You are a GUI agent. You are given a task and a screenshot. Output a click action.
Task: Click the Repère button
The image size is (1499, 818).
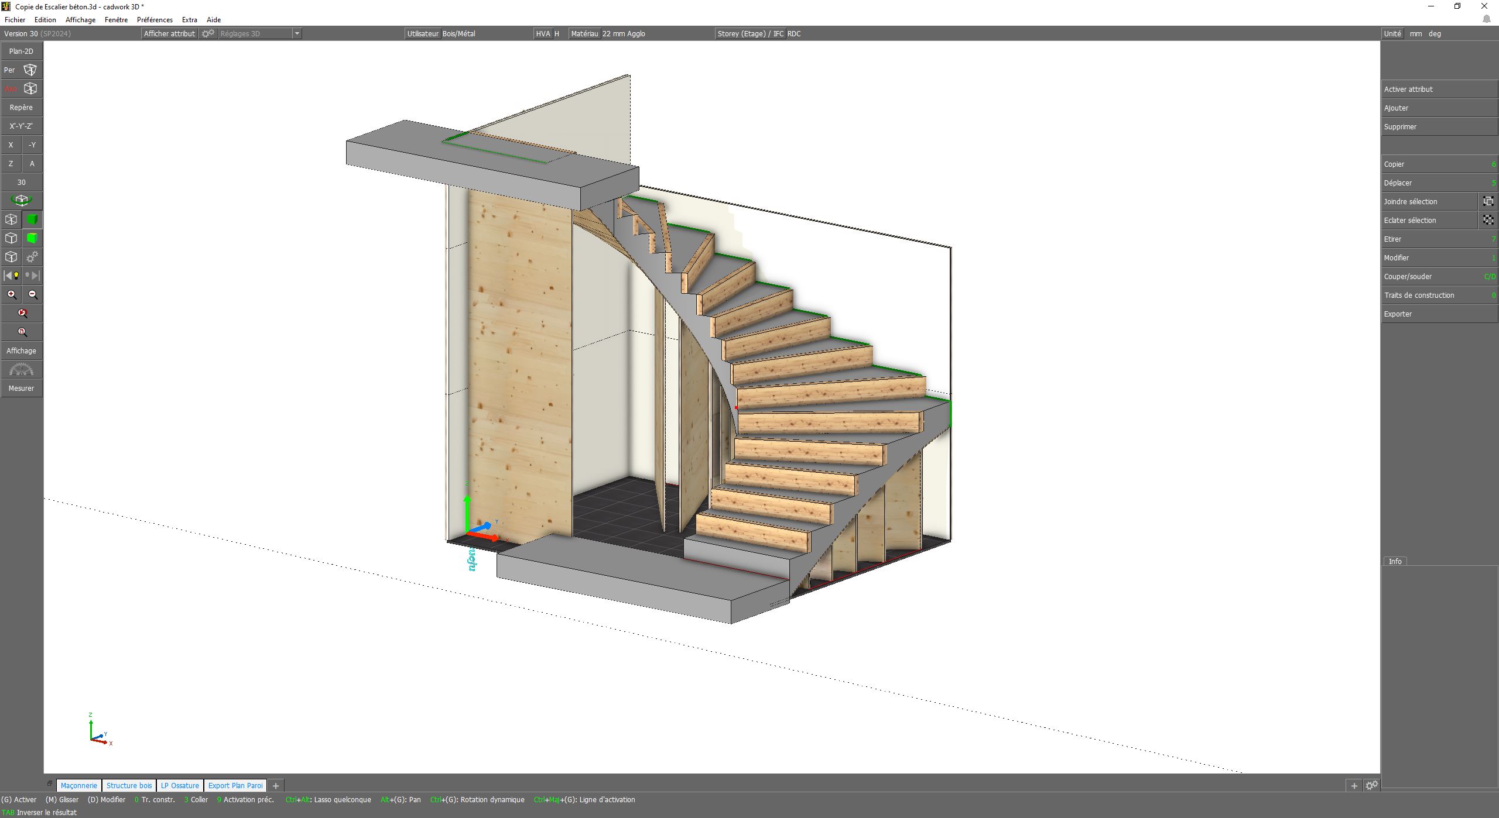[x=21, y=108]
